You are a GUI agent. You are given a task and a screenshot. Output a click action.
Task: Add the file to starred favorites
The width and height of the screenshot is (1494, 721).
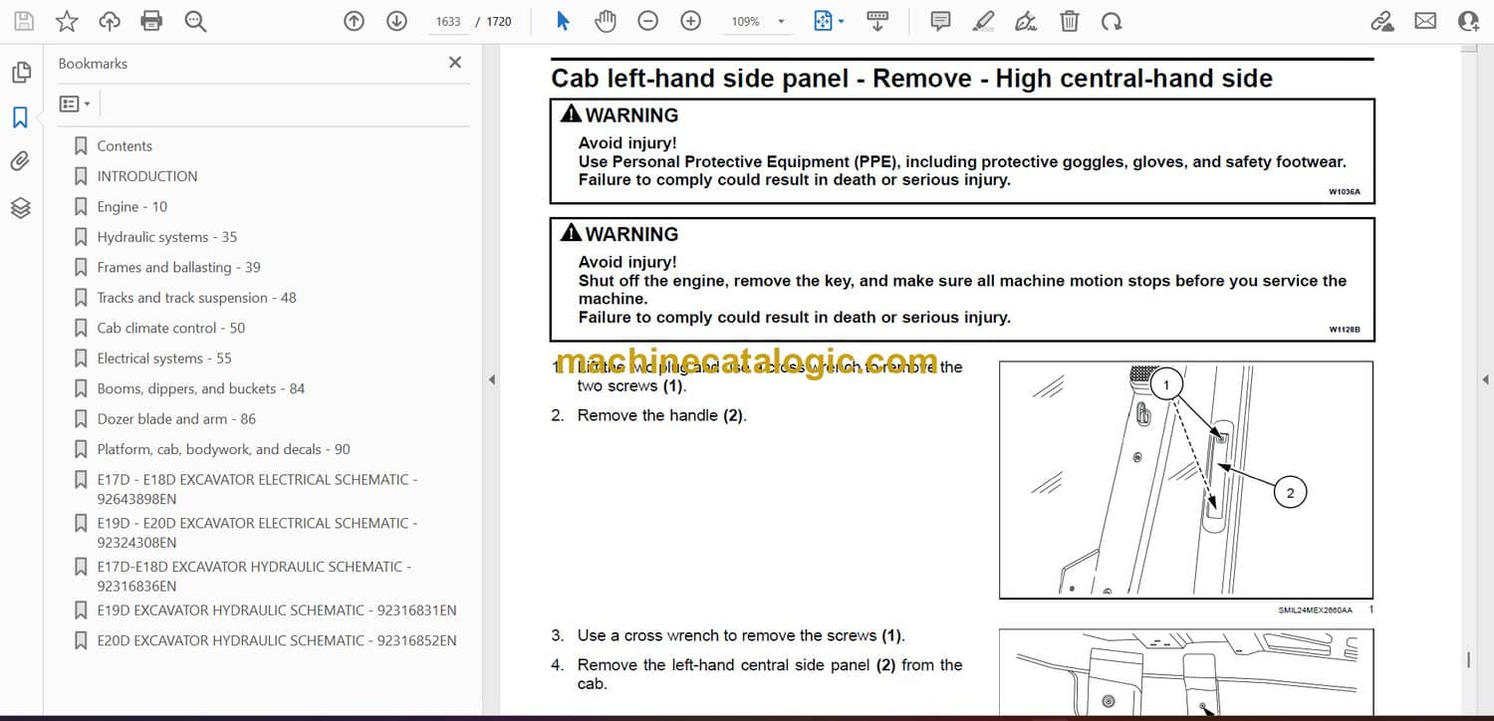(x=66, y=21)
